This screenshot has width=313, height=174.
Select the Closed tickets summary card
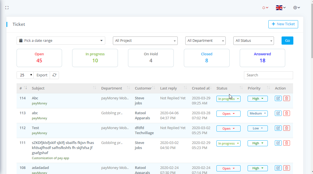(x=207, y=58)
